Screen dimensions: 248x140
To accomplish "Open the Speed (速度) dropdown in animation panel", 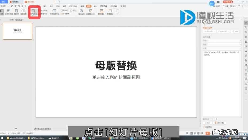I will [x=224, y=48].
